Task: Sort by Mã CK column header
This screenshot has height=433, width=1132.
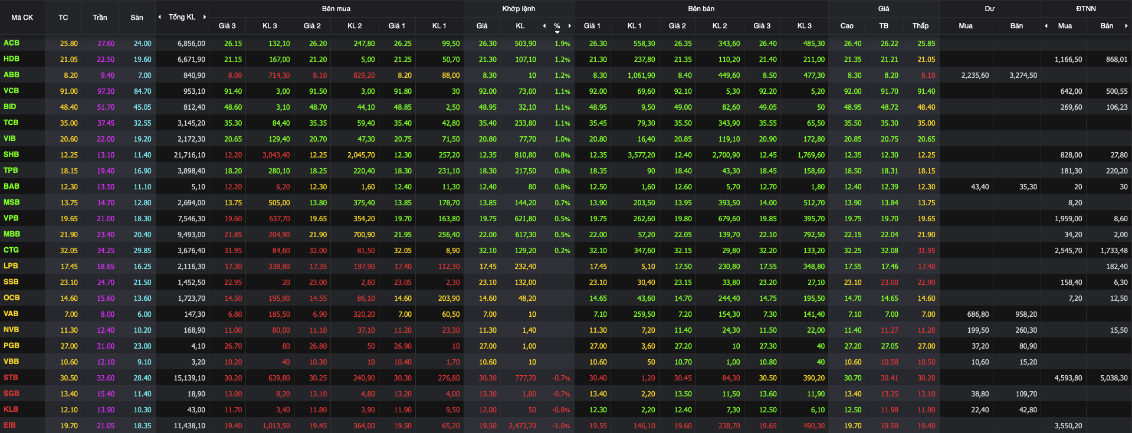Action: (x=22, y=18)
